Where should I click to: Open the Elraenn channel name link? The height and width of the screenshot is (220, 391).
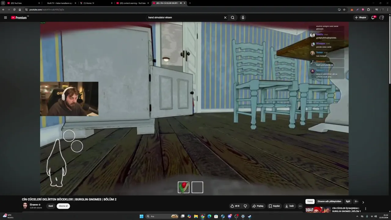click(x=34, y=205)
